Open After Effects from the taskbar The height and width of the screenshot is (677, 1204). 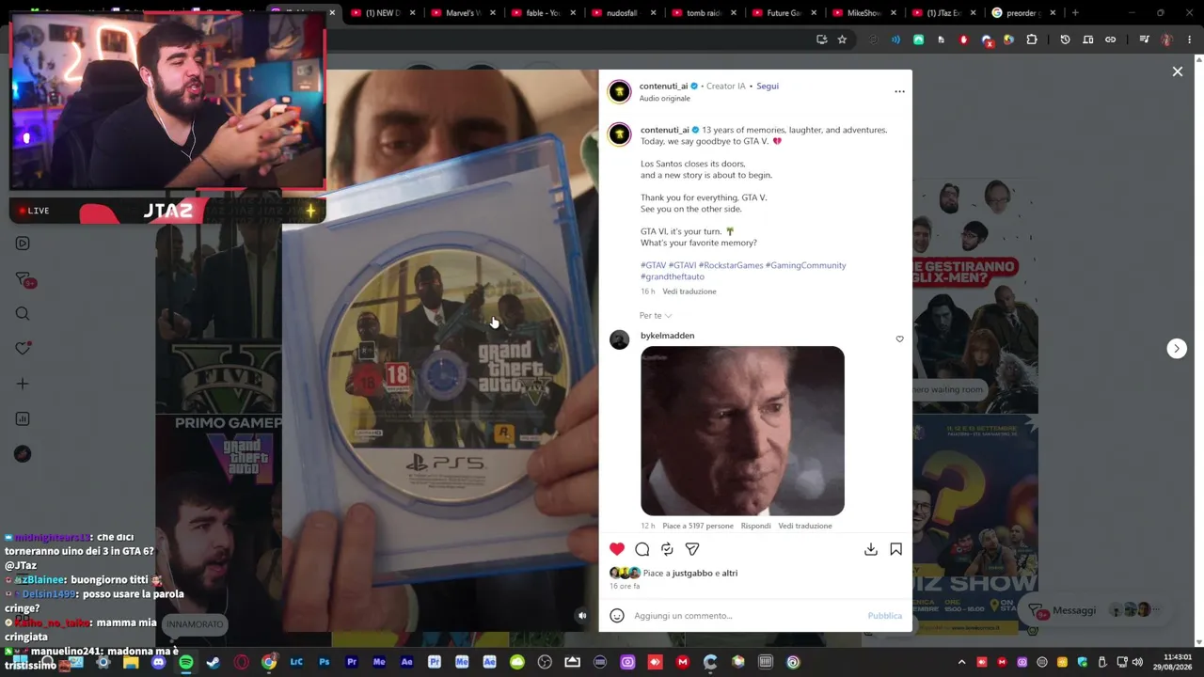[406, 662]
